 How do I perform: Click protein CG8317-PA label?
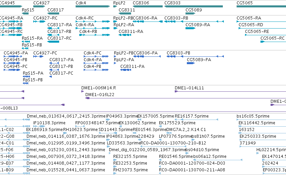62,60
